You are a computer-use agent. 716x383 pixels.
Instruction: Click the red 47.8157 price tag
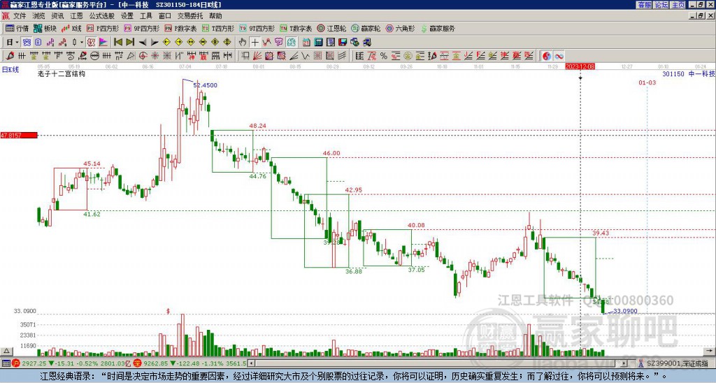(19, 136)
